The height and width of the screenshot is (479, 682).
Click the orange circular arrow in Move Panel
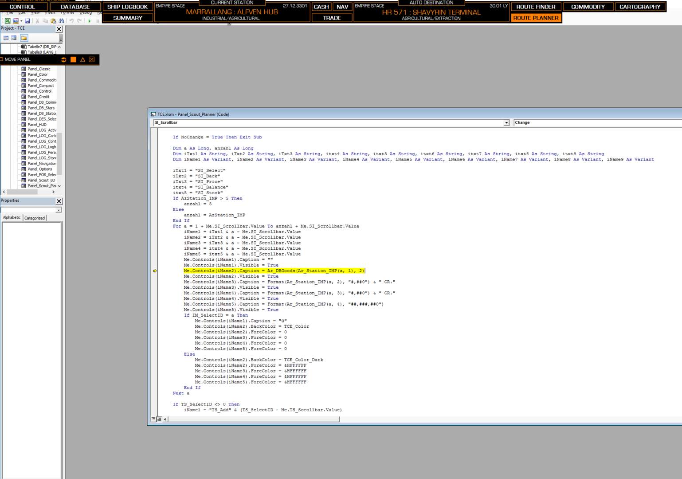click(63, 59)
